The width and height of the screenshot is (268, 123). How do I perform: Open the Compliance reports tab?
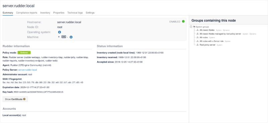[26, 13]
